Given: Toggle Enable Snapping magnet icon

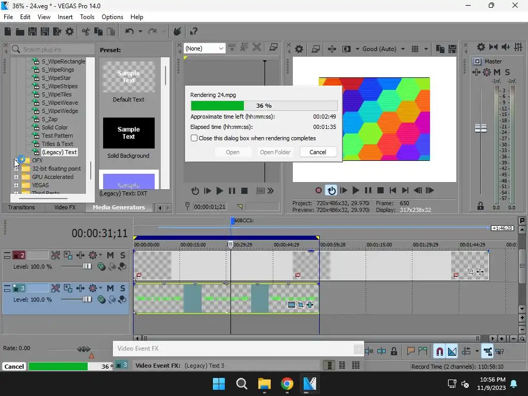Looking at the screenshot, I should click(x=439, y=352).
